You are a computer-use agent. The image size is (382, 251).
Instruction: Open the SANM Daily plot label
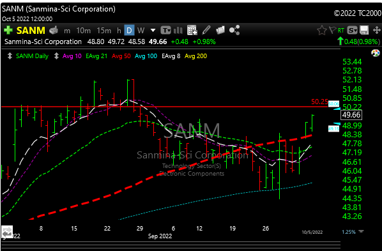pos(32,56)
